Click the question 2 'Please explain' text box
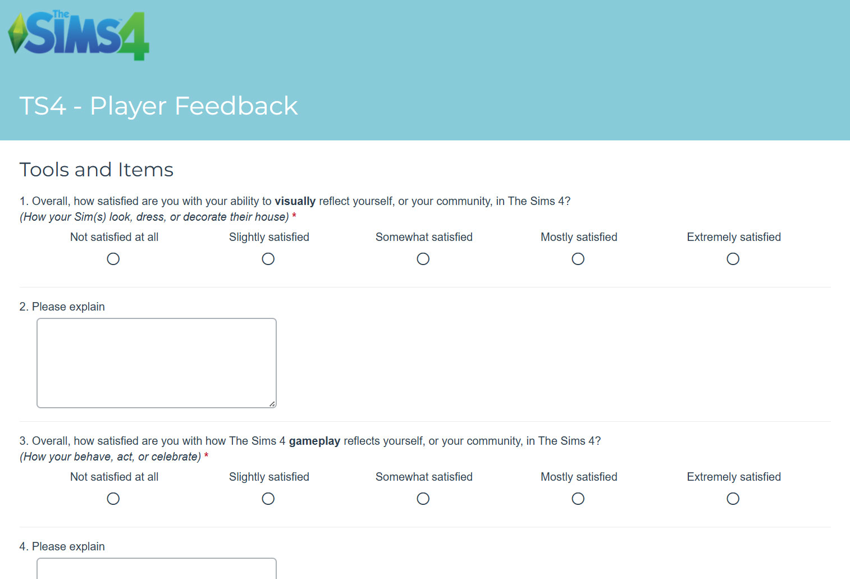850x579 pixels. pos(157,363)
